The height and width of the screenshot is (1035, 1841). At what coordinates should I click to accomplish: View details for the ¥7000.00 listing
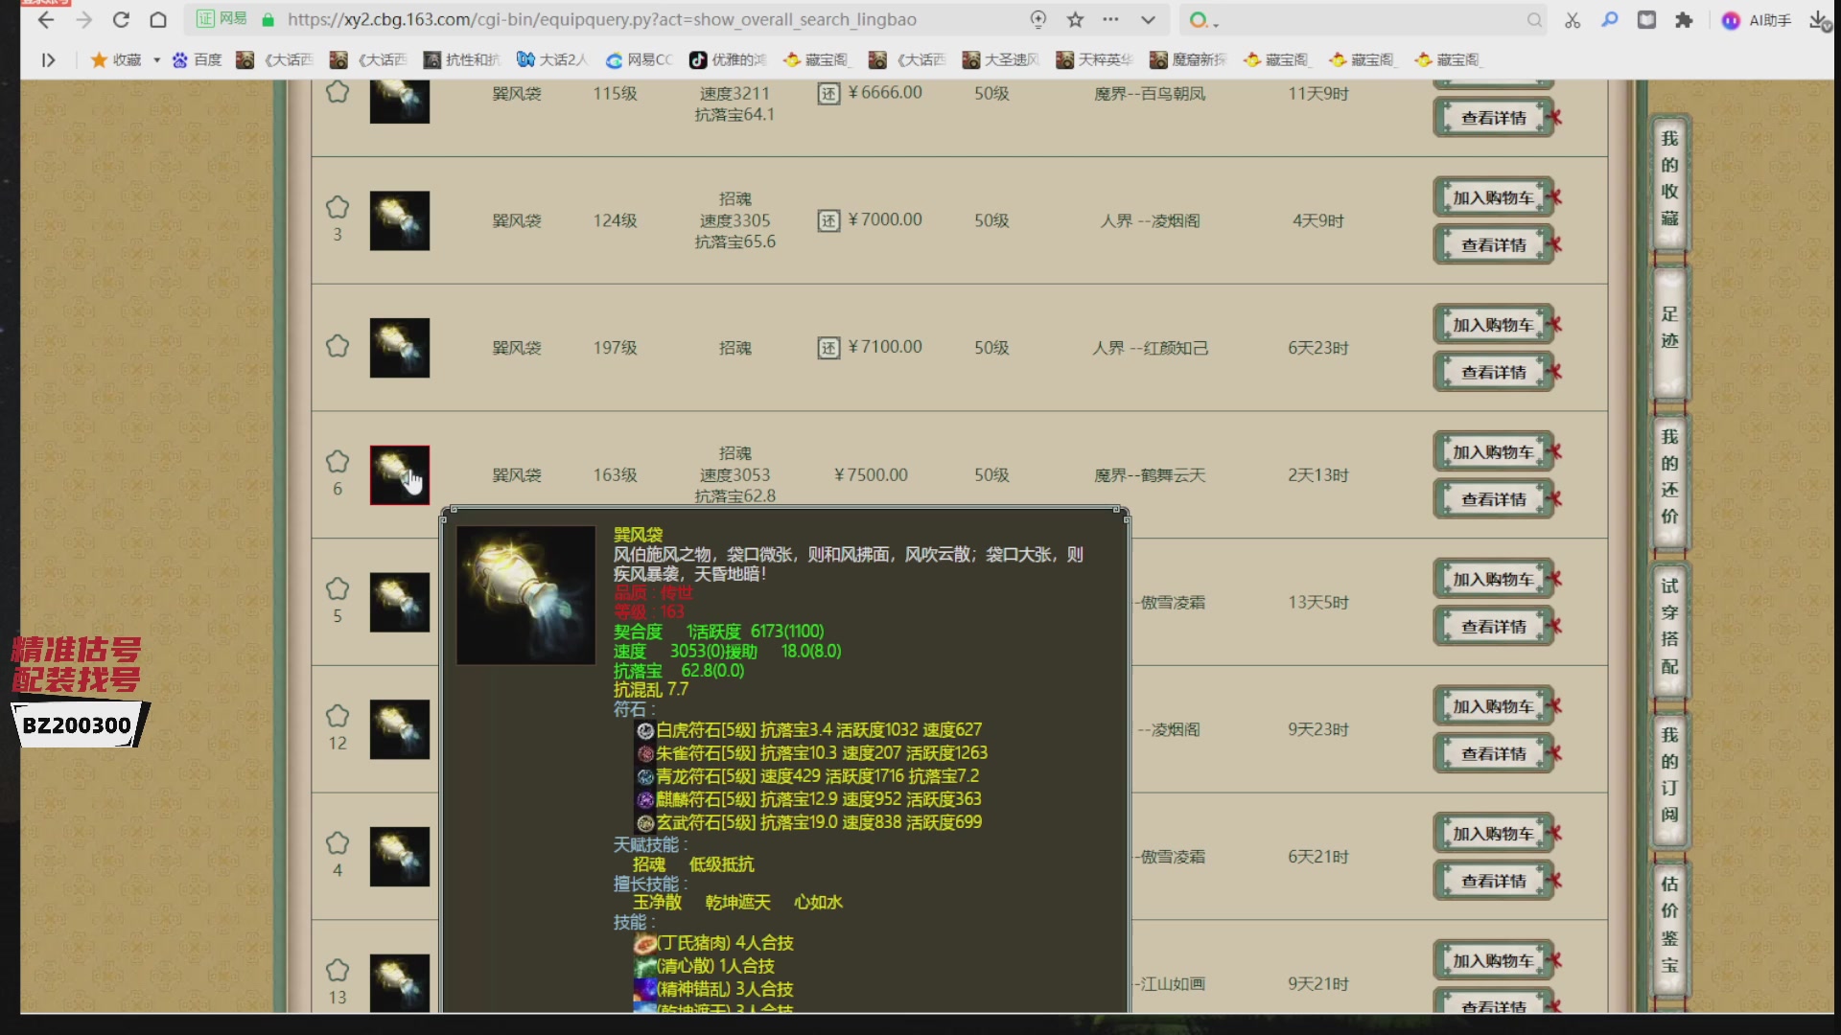coord(1494,245)
